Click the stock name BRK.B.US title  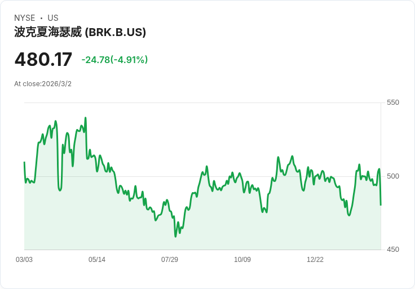80,32
